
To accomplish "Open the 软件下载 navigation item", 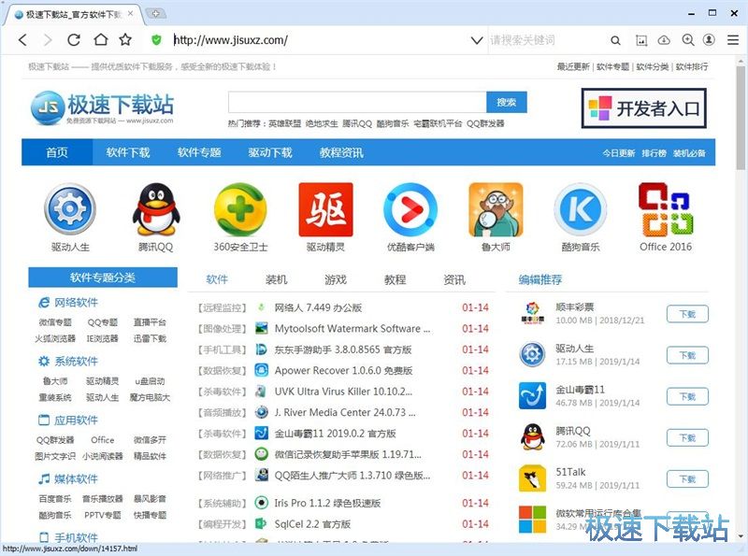I will click(x=128, y=152).
